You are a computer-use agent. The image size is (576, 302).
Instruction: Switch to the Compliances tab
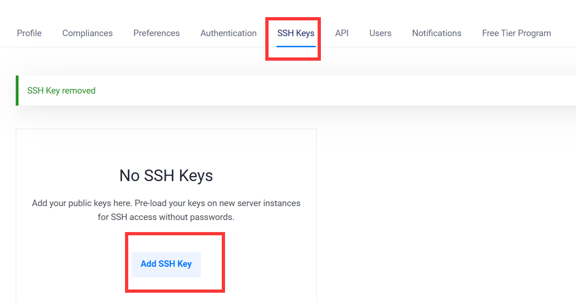(x=88, y=33)
